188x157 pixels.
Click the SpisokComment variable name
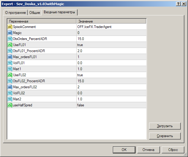tap(24, 27)
